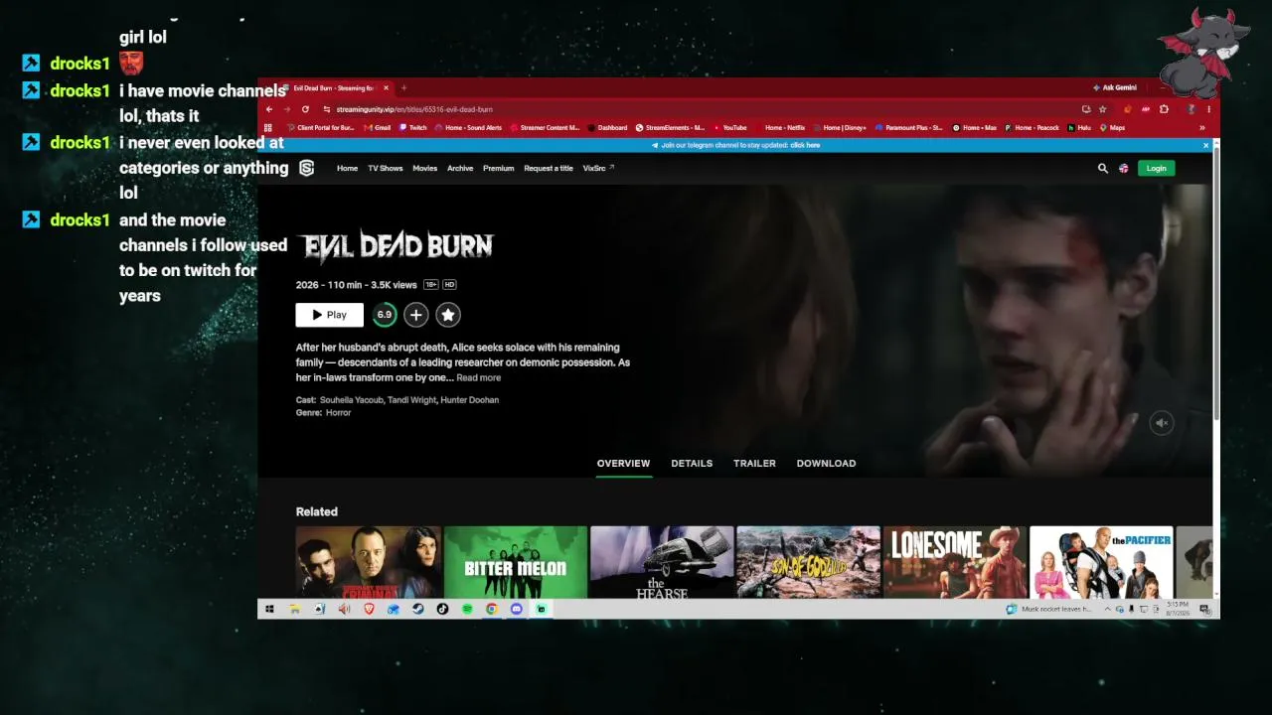
Task: Show more bookmarks with the chevron
Action: click(1202, 127)
